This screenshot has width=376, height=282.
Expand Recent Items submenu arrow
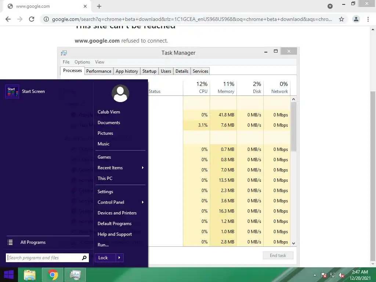point(143,167)
